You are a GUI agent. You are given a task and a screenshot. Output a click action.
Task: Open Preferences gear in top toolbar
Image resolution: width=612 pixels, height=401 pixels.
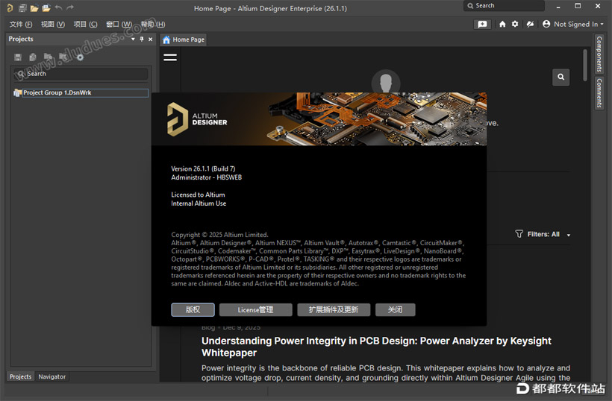coord(515,24)
